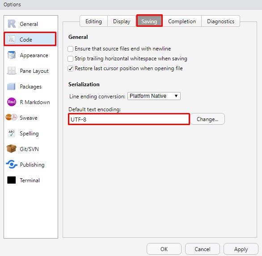Screen dimensions: 262x256
Task: Switch to the Display tab
Action: click(x=122, y=21)
